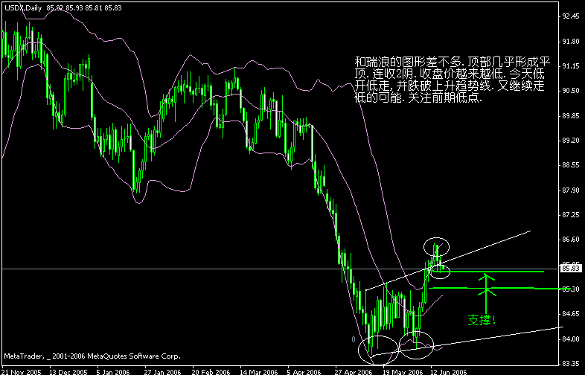Select the 85.83 current price tag on axis
Viewport: 585px width, 375px height.
click(571, 269)
